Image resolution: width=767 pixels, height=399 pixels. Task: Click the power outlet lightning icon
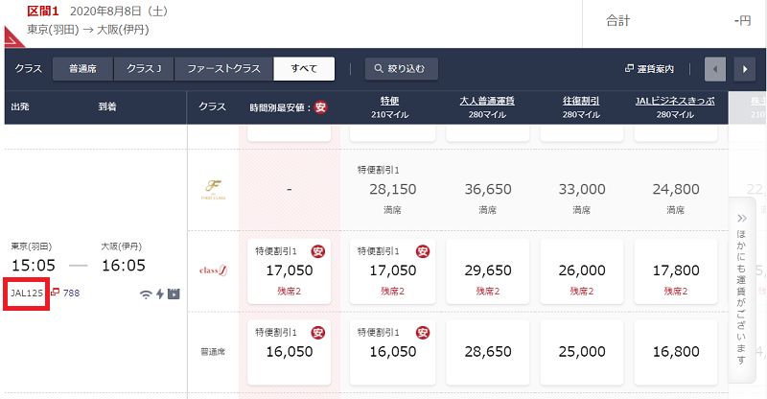click(x=160, y=293)
